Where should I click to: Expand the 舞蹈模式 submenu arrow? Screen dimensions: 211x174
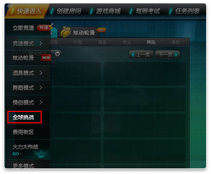[x=41, y=88]
